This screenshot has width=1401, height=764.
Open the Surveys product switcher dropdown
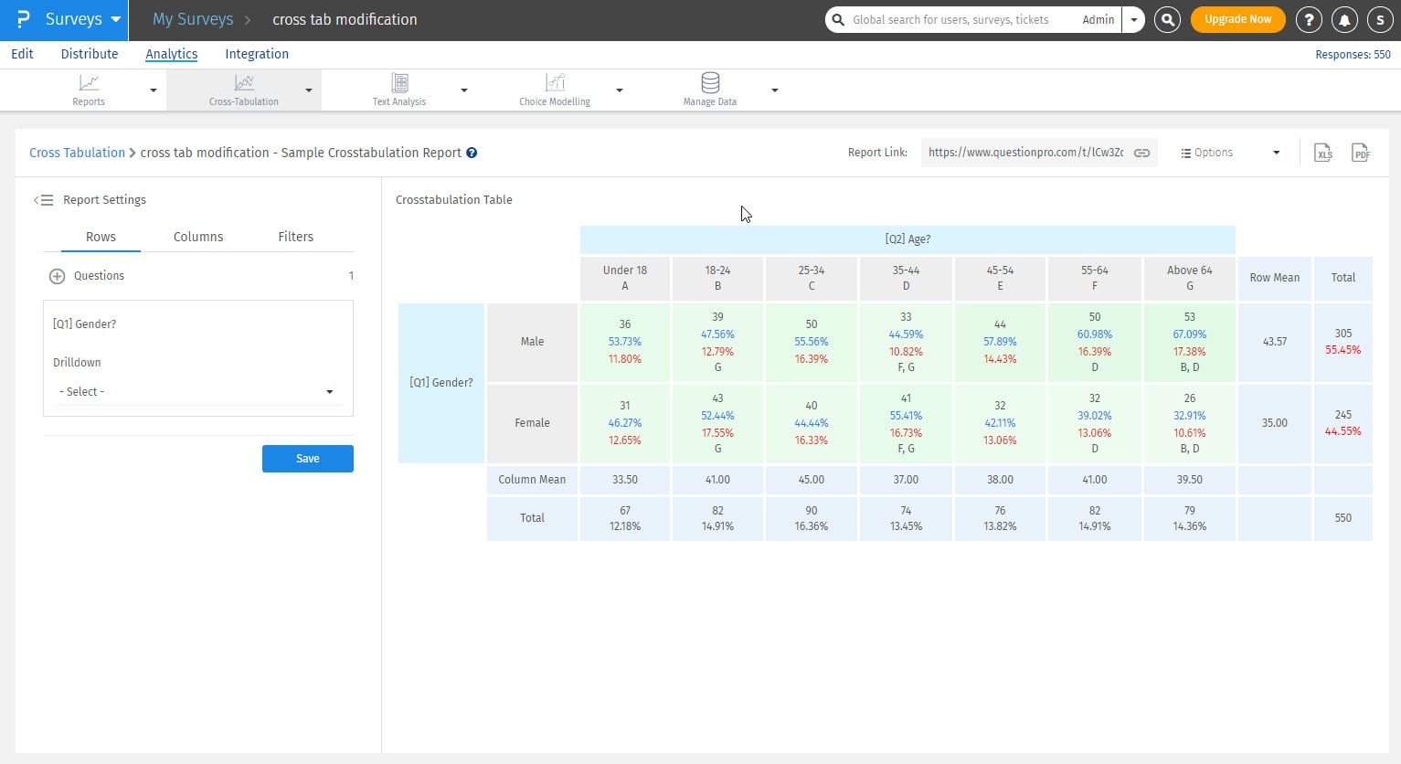click(116, 19)
